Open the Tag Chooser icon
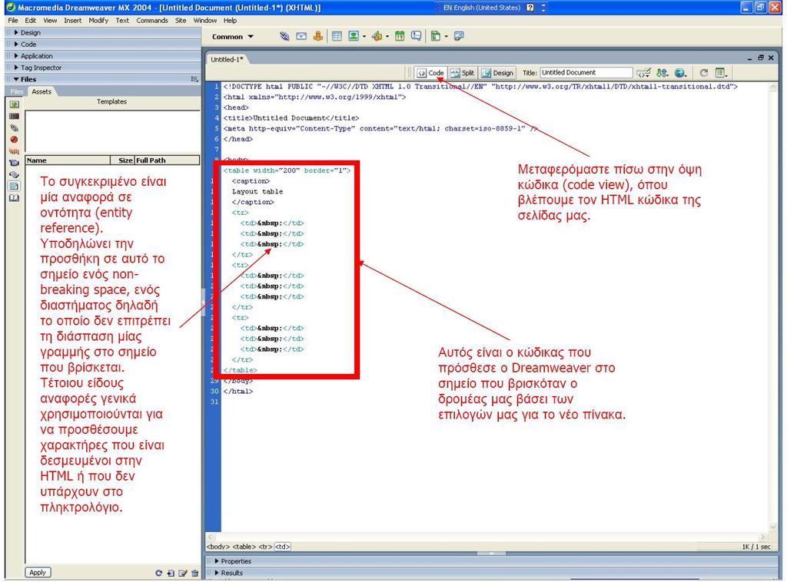 pyautogui.click(x=459, y=36)
